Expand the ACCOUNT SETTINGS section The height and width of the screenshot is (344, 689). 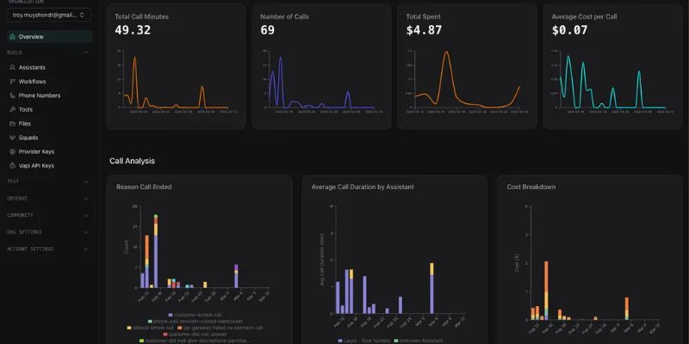click(85, 249)
